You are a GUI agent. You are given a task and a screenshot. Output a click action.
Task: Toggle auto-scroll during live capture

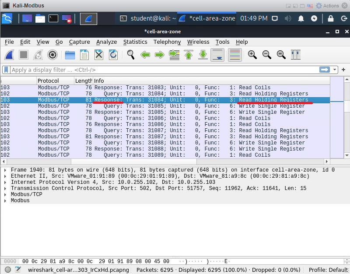tap(217, 55)
